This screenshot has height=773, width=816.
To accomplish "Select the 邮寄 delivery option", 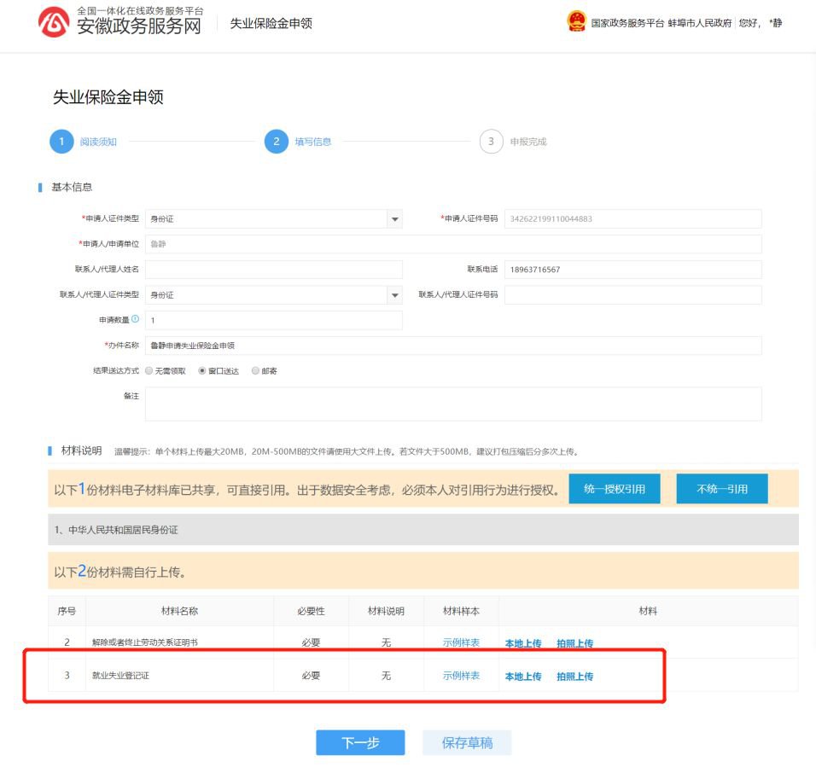I will click(255, 371).
